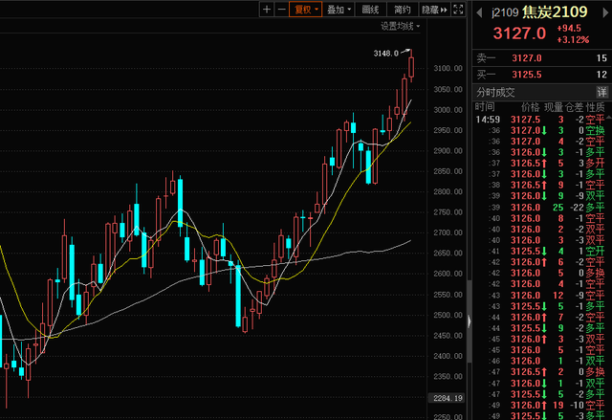Click the left arrow beside j2109

click(479, 12)
